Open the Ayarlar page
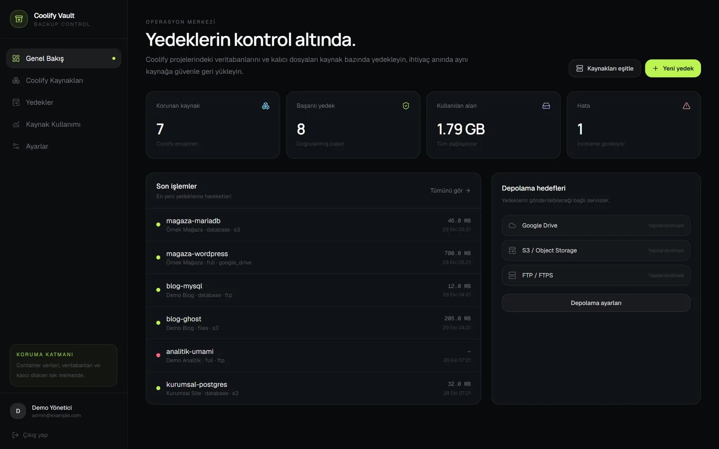 (63, 146)
